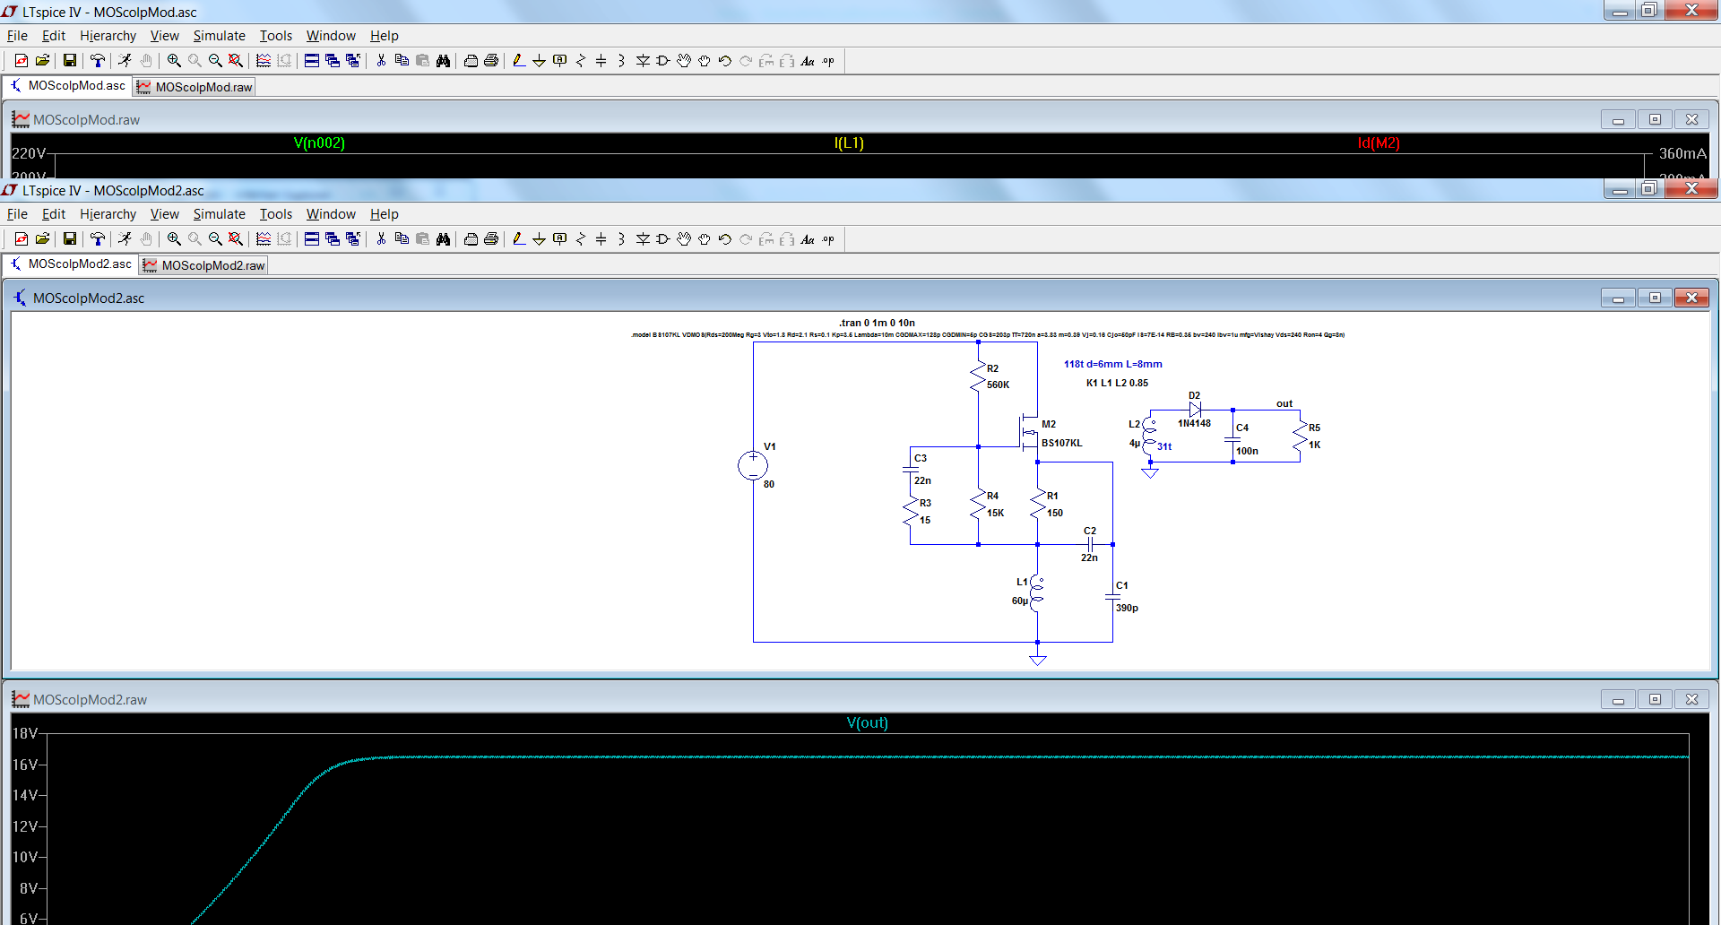Switch to MOScolpMod.raw tab in top window
The width and height of the screenshot is (1721, 925).
point(195,87)
